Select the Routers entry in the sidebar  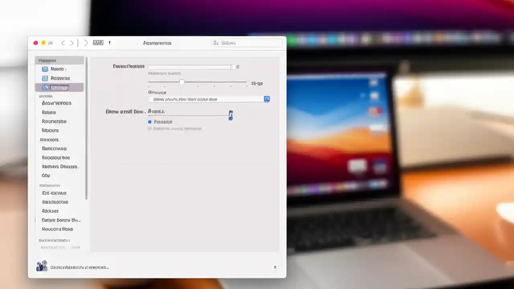click(54, 121)
